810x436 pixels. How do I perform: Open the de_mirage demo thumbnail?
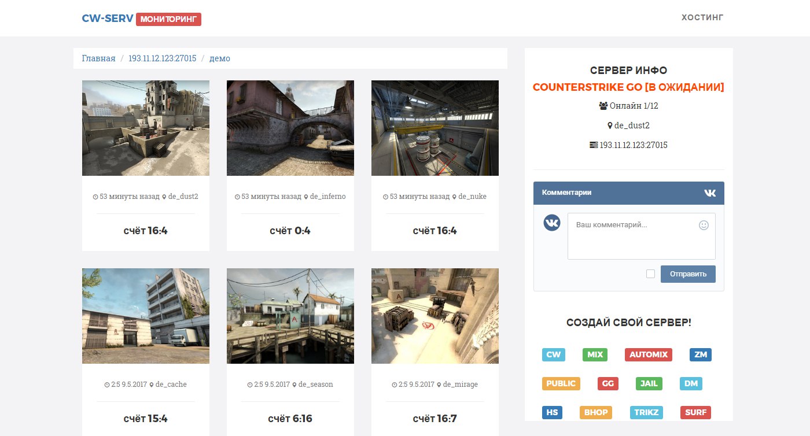tap(435, 316)
